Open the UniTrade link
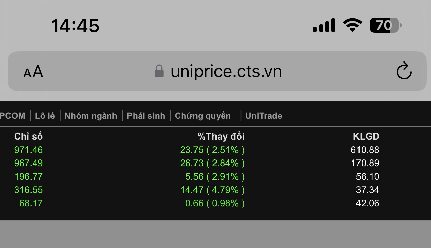 point(264,116)
